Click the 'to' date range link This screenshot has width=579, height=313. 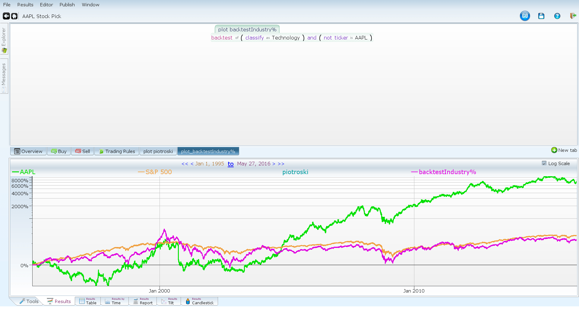point(231,164)
